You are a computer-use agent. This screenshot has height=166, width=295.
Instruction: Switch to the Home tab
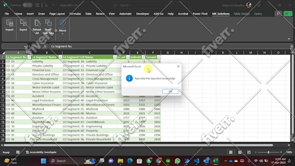click(x=18, y=14)
